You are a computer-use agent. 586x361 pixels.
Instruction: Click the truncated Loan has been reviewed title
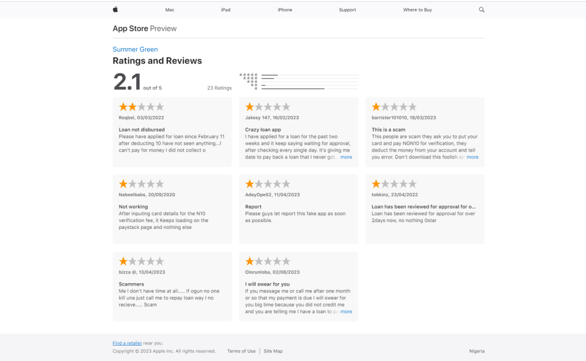pyautogui.click(x=423, y=207)
